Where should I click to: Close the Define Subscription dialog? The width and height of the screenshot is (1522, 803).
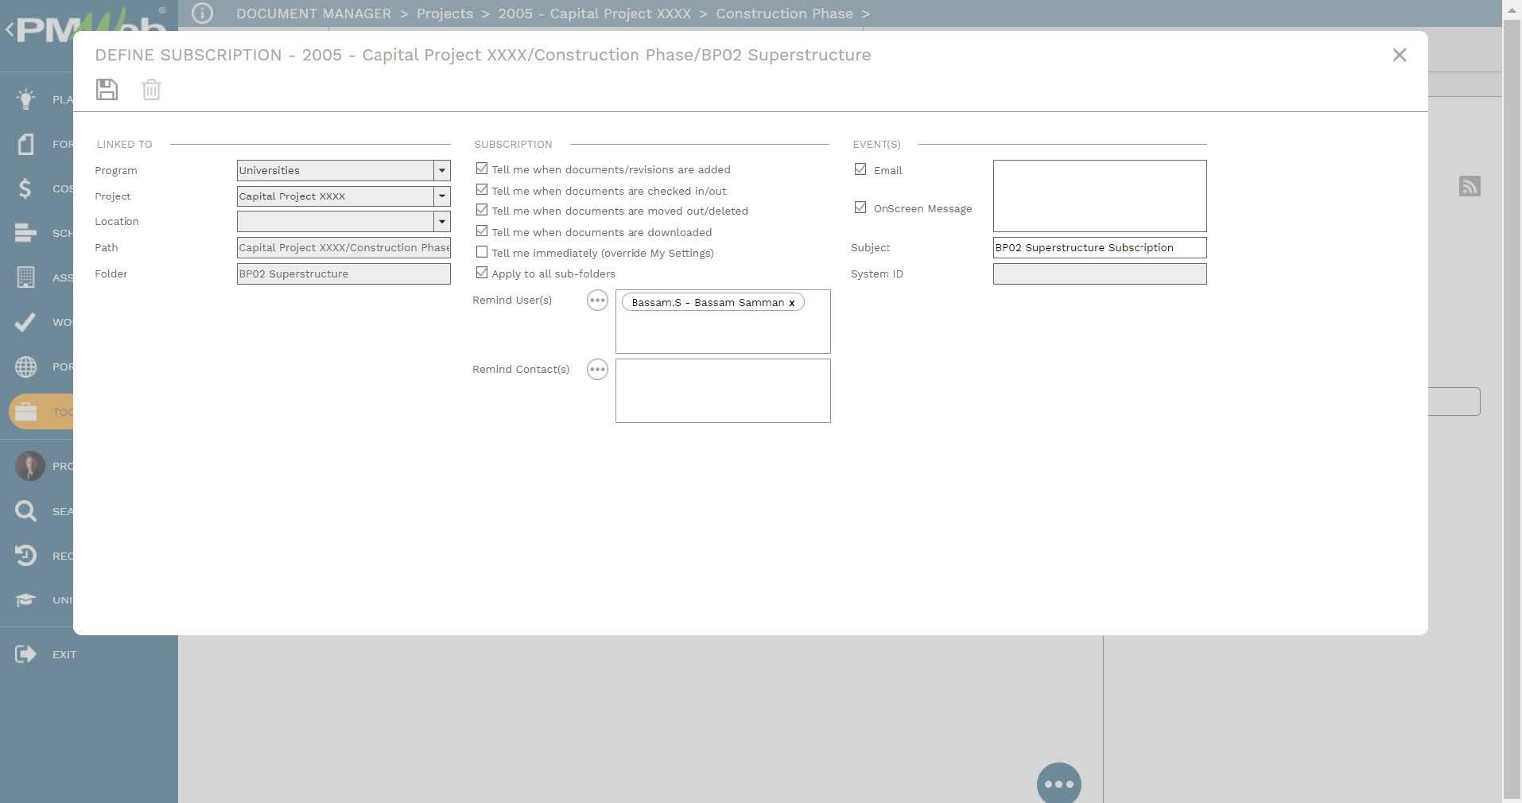pos(1400,55)
